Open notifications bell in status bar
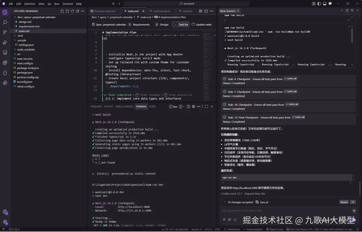The height and width of the screenshot is (232, 362). 357,229
